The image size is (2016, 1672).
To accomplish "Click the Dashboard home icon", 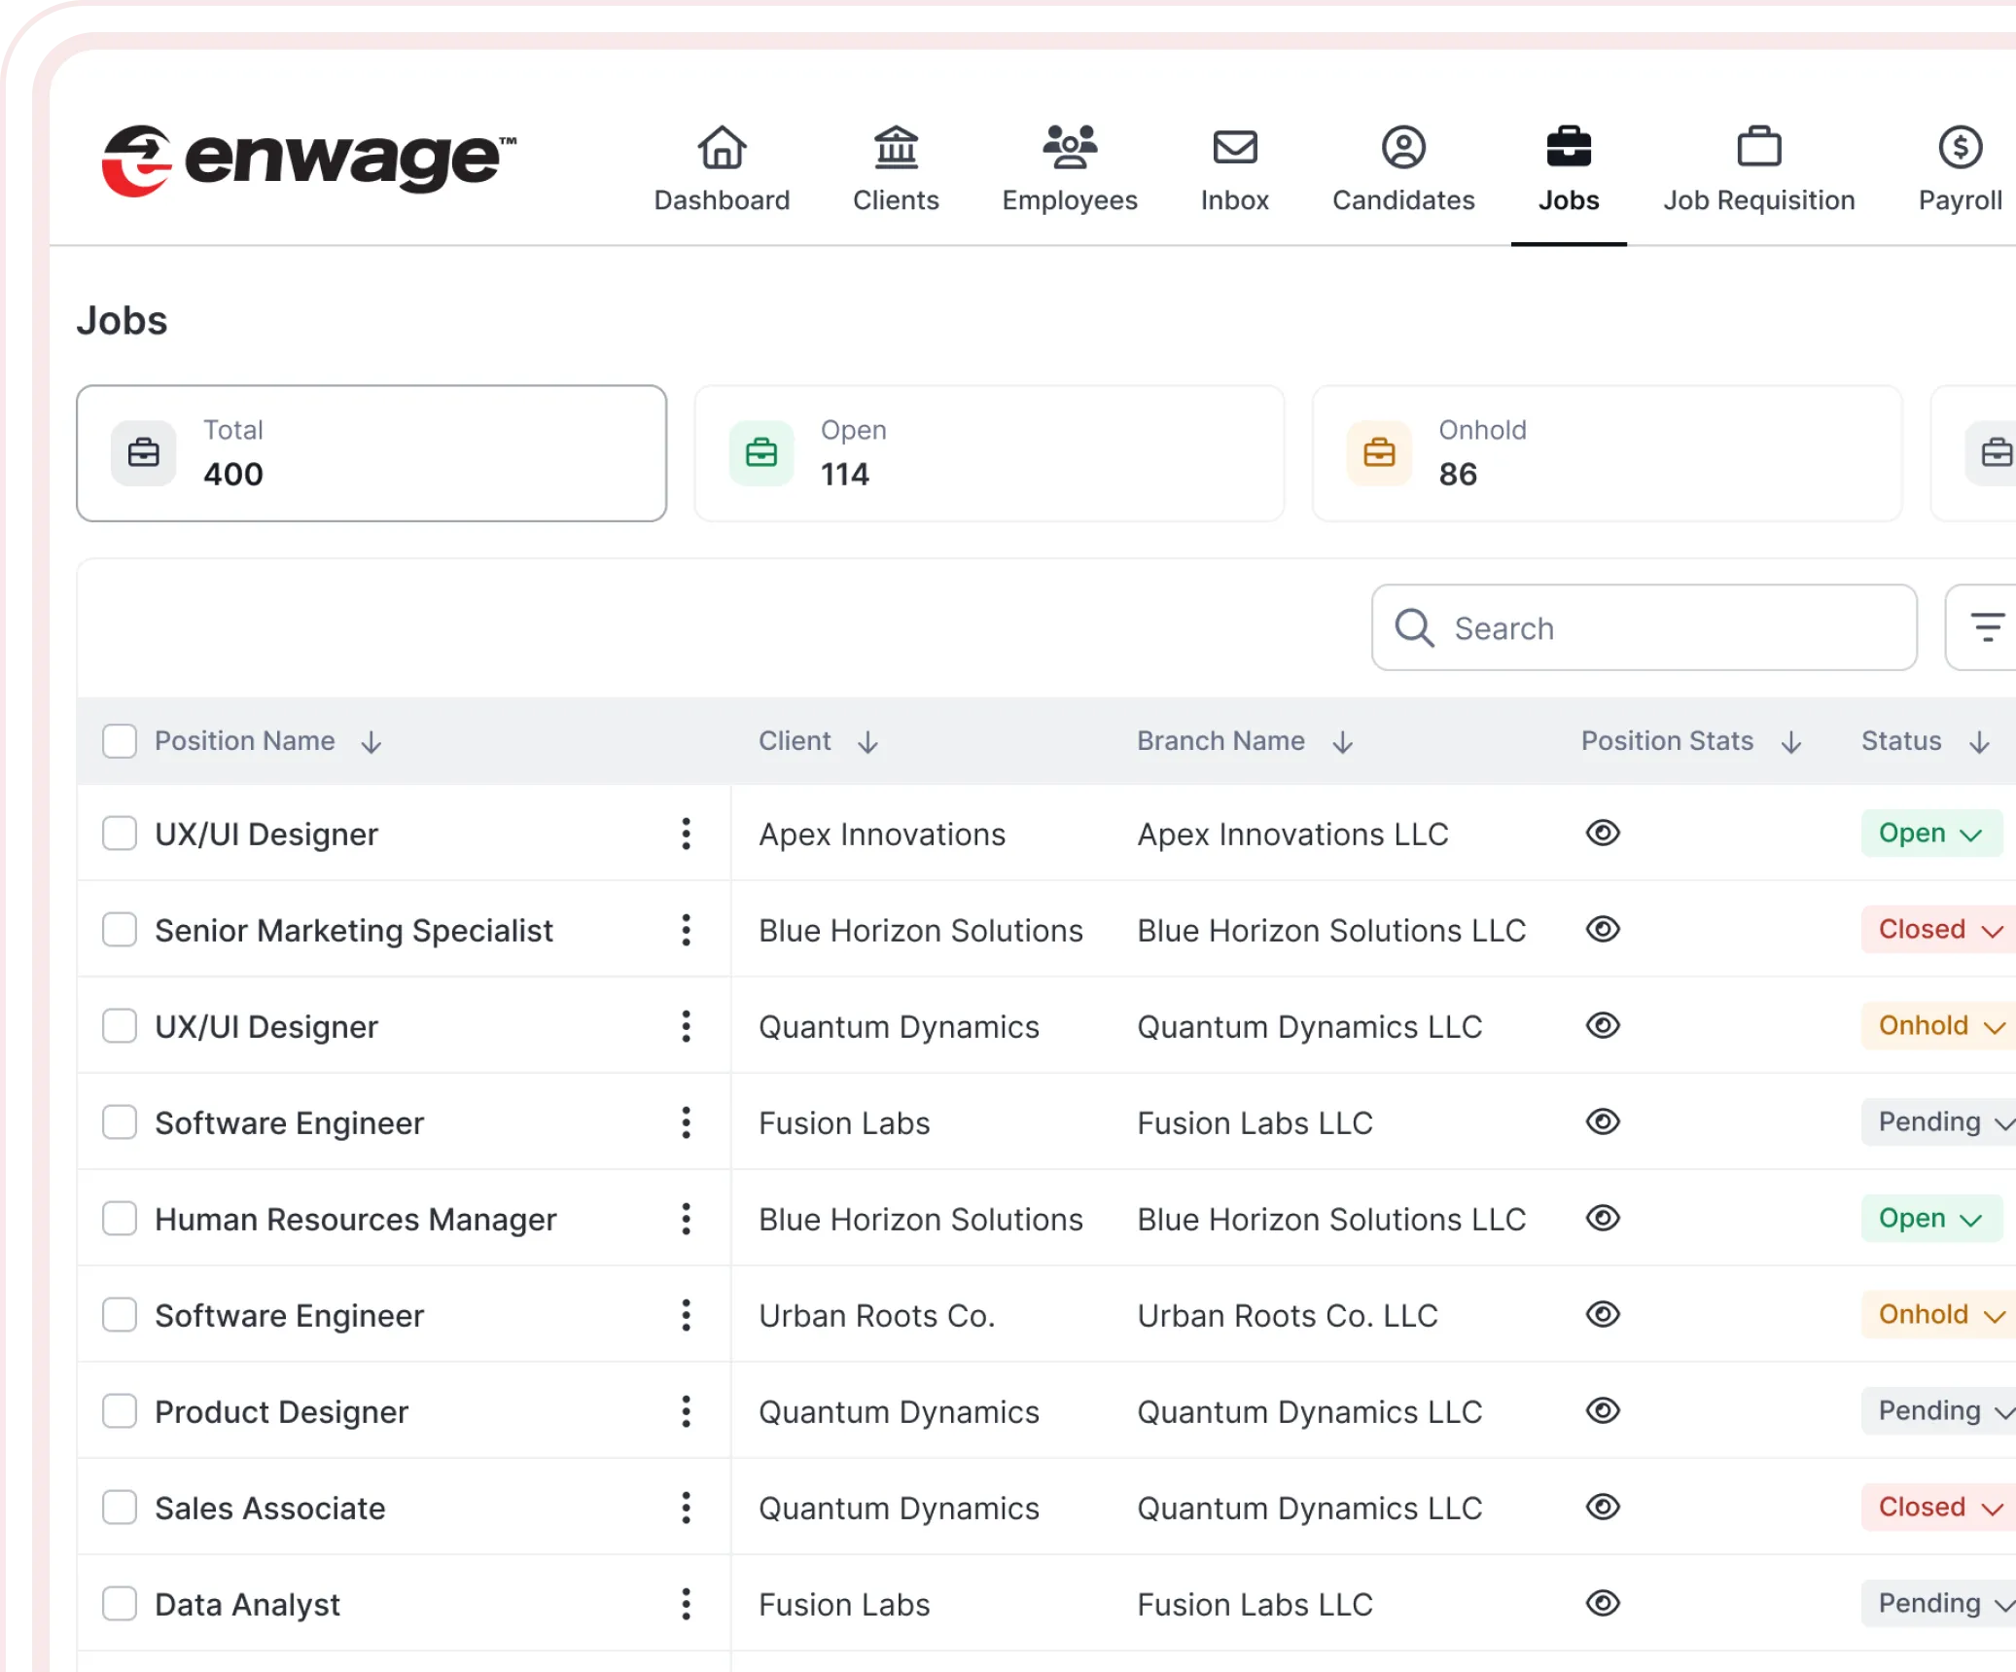I will 721,148.
